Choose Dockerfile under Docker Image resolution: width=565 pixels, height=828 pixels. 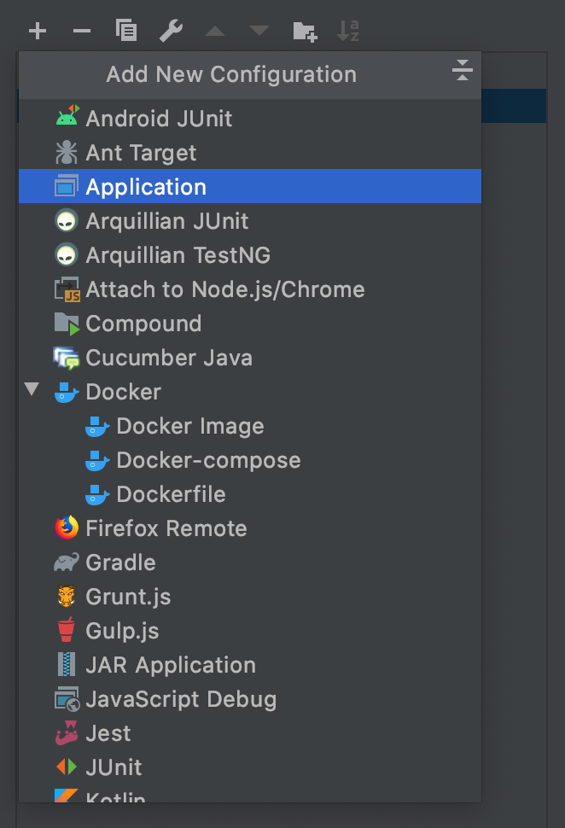click(250, 494)
